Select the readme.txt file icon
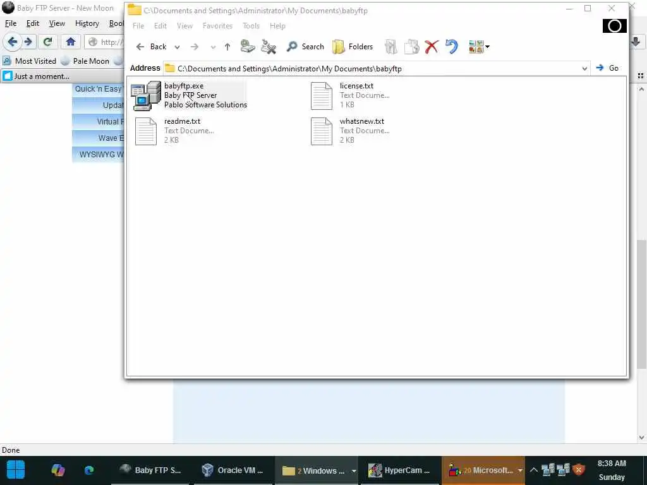This screenshot has height=485, width=647. (x=146, y=131)
